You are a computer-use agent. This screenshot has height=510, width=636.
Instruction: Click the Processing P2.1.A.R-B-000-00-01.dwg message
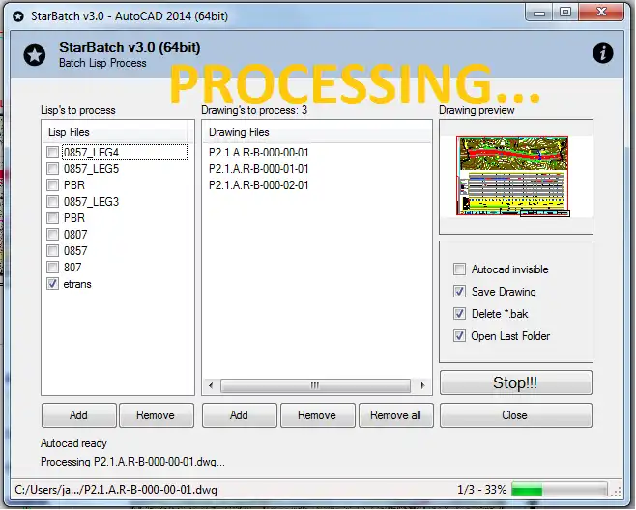pos(132,462)
